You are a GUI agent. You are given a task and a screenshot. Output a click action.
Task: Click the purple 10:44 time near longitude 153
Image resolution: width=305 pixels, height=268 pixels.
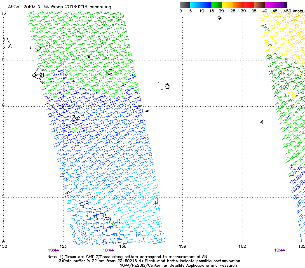[53, 250]
